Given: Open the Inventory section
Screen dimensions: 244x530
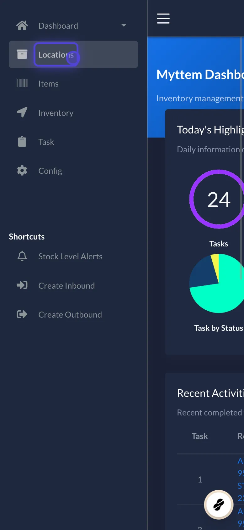Looking at the screenshot, I should tap(73, 112).
